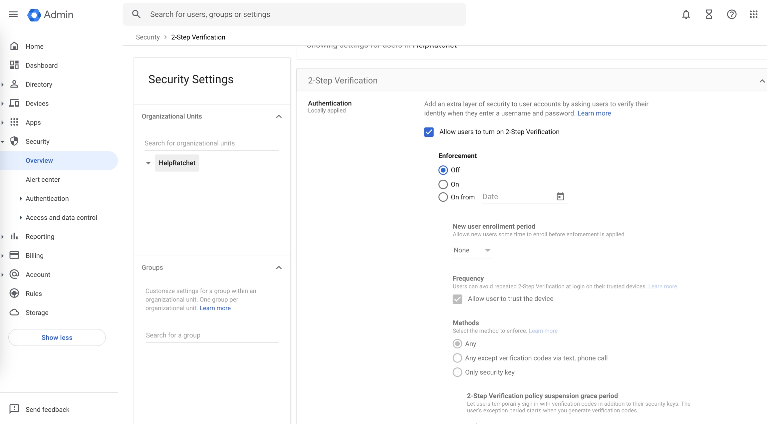Screen dimensions: 767x424
Task: Click the help question mark icon
Action: point(731,14)
